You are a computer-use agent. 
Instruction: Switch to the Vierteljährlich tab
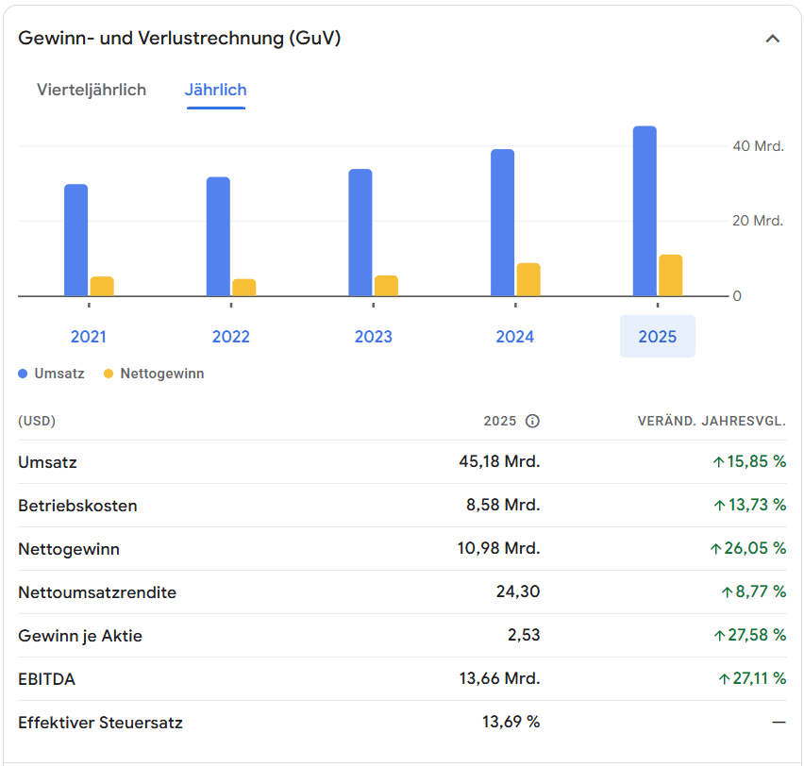click(x=92, y=90)
